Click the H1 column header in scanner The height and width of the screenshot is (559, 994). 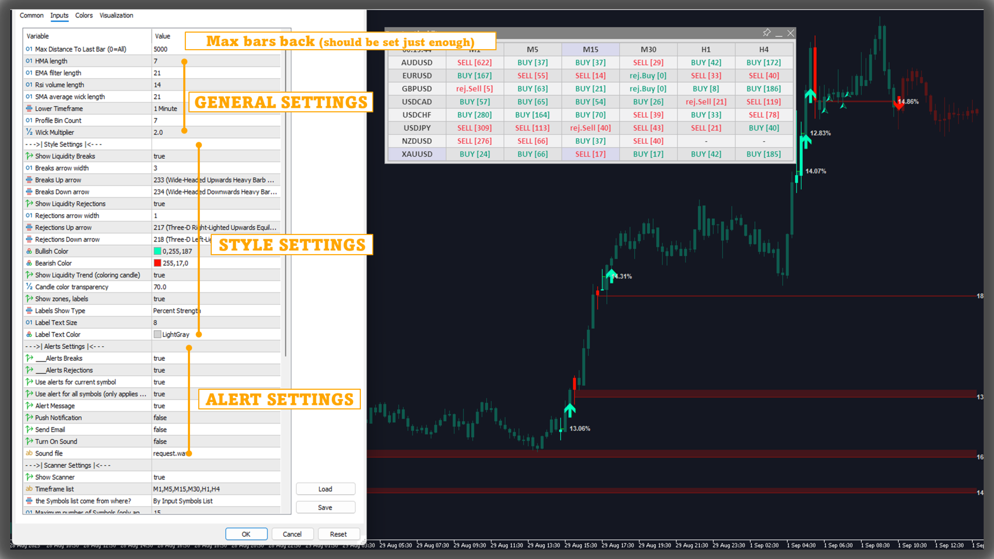point(706,49)
